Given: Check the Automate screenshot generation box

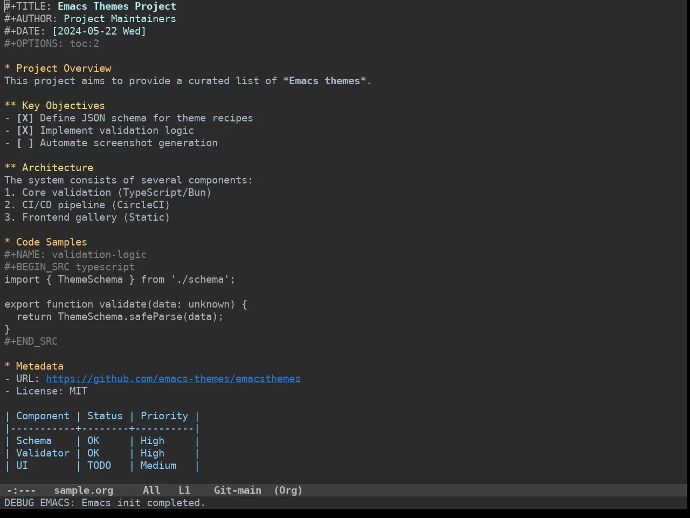Looking at the screenshot, I should click(25, 143).
